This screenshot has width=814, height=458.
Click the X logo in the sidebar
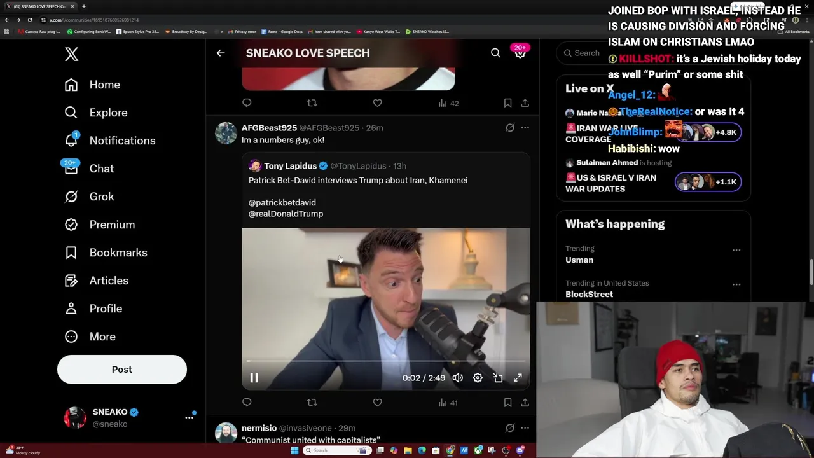tap(71, 54)
